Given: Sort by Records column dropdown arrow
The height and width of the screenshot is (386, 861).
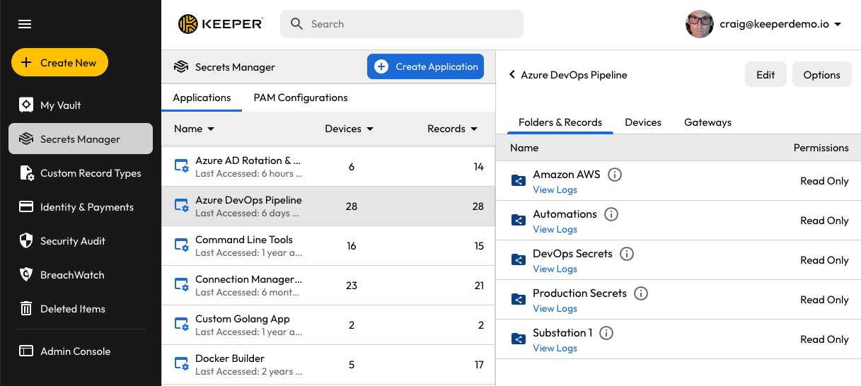Looking at the screenshot, I should pyautogui.click(x=474, y=129).
